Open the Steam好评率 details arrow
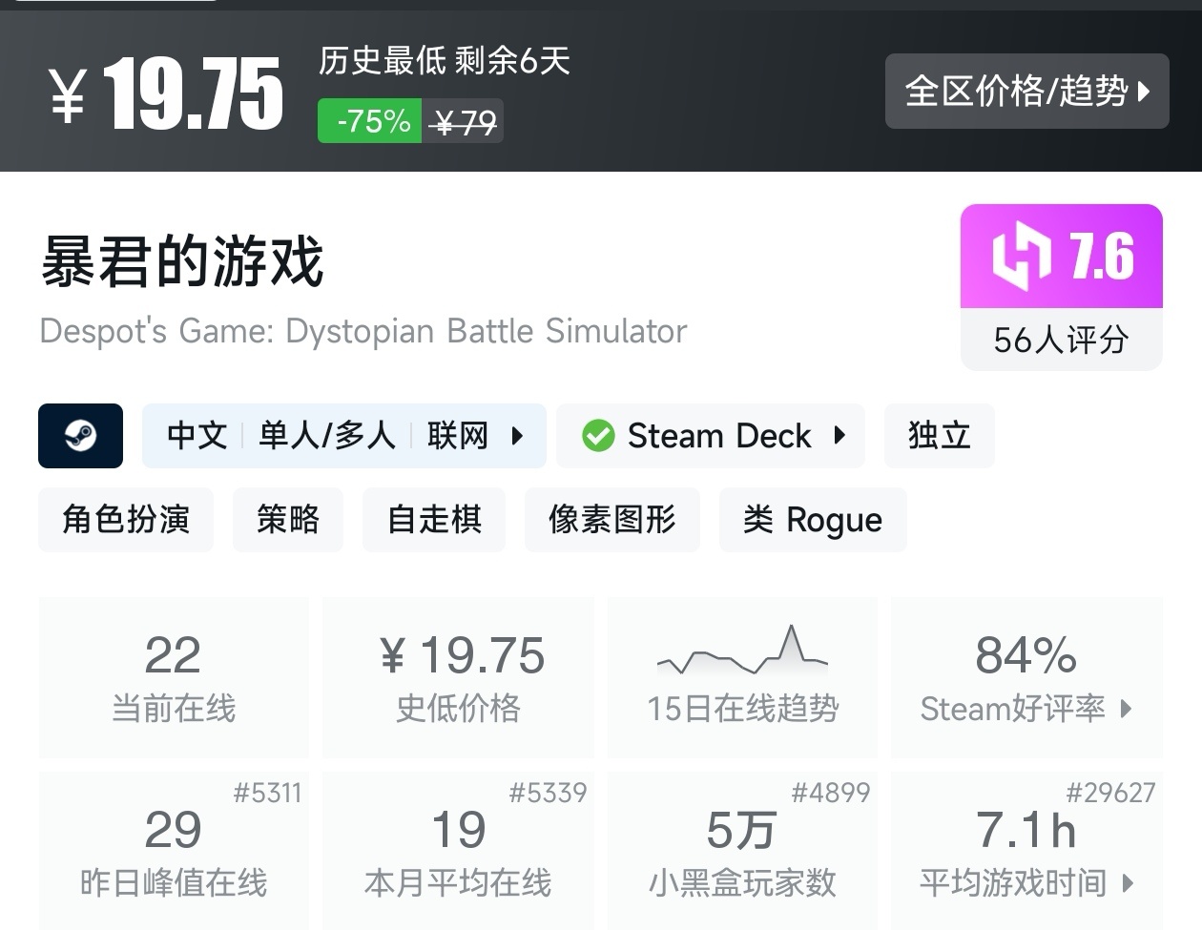The height and width of the screenshot is (930, 1202). coord(1127,709)
